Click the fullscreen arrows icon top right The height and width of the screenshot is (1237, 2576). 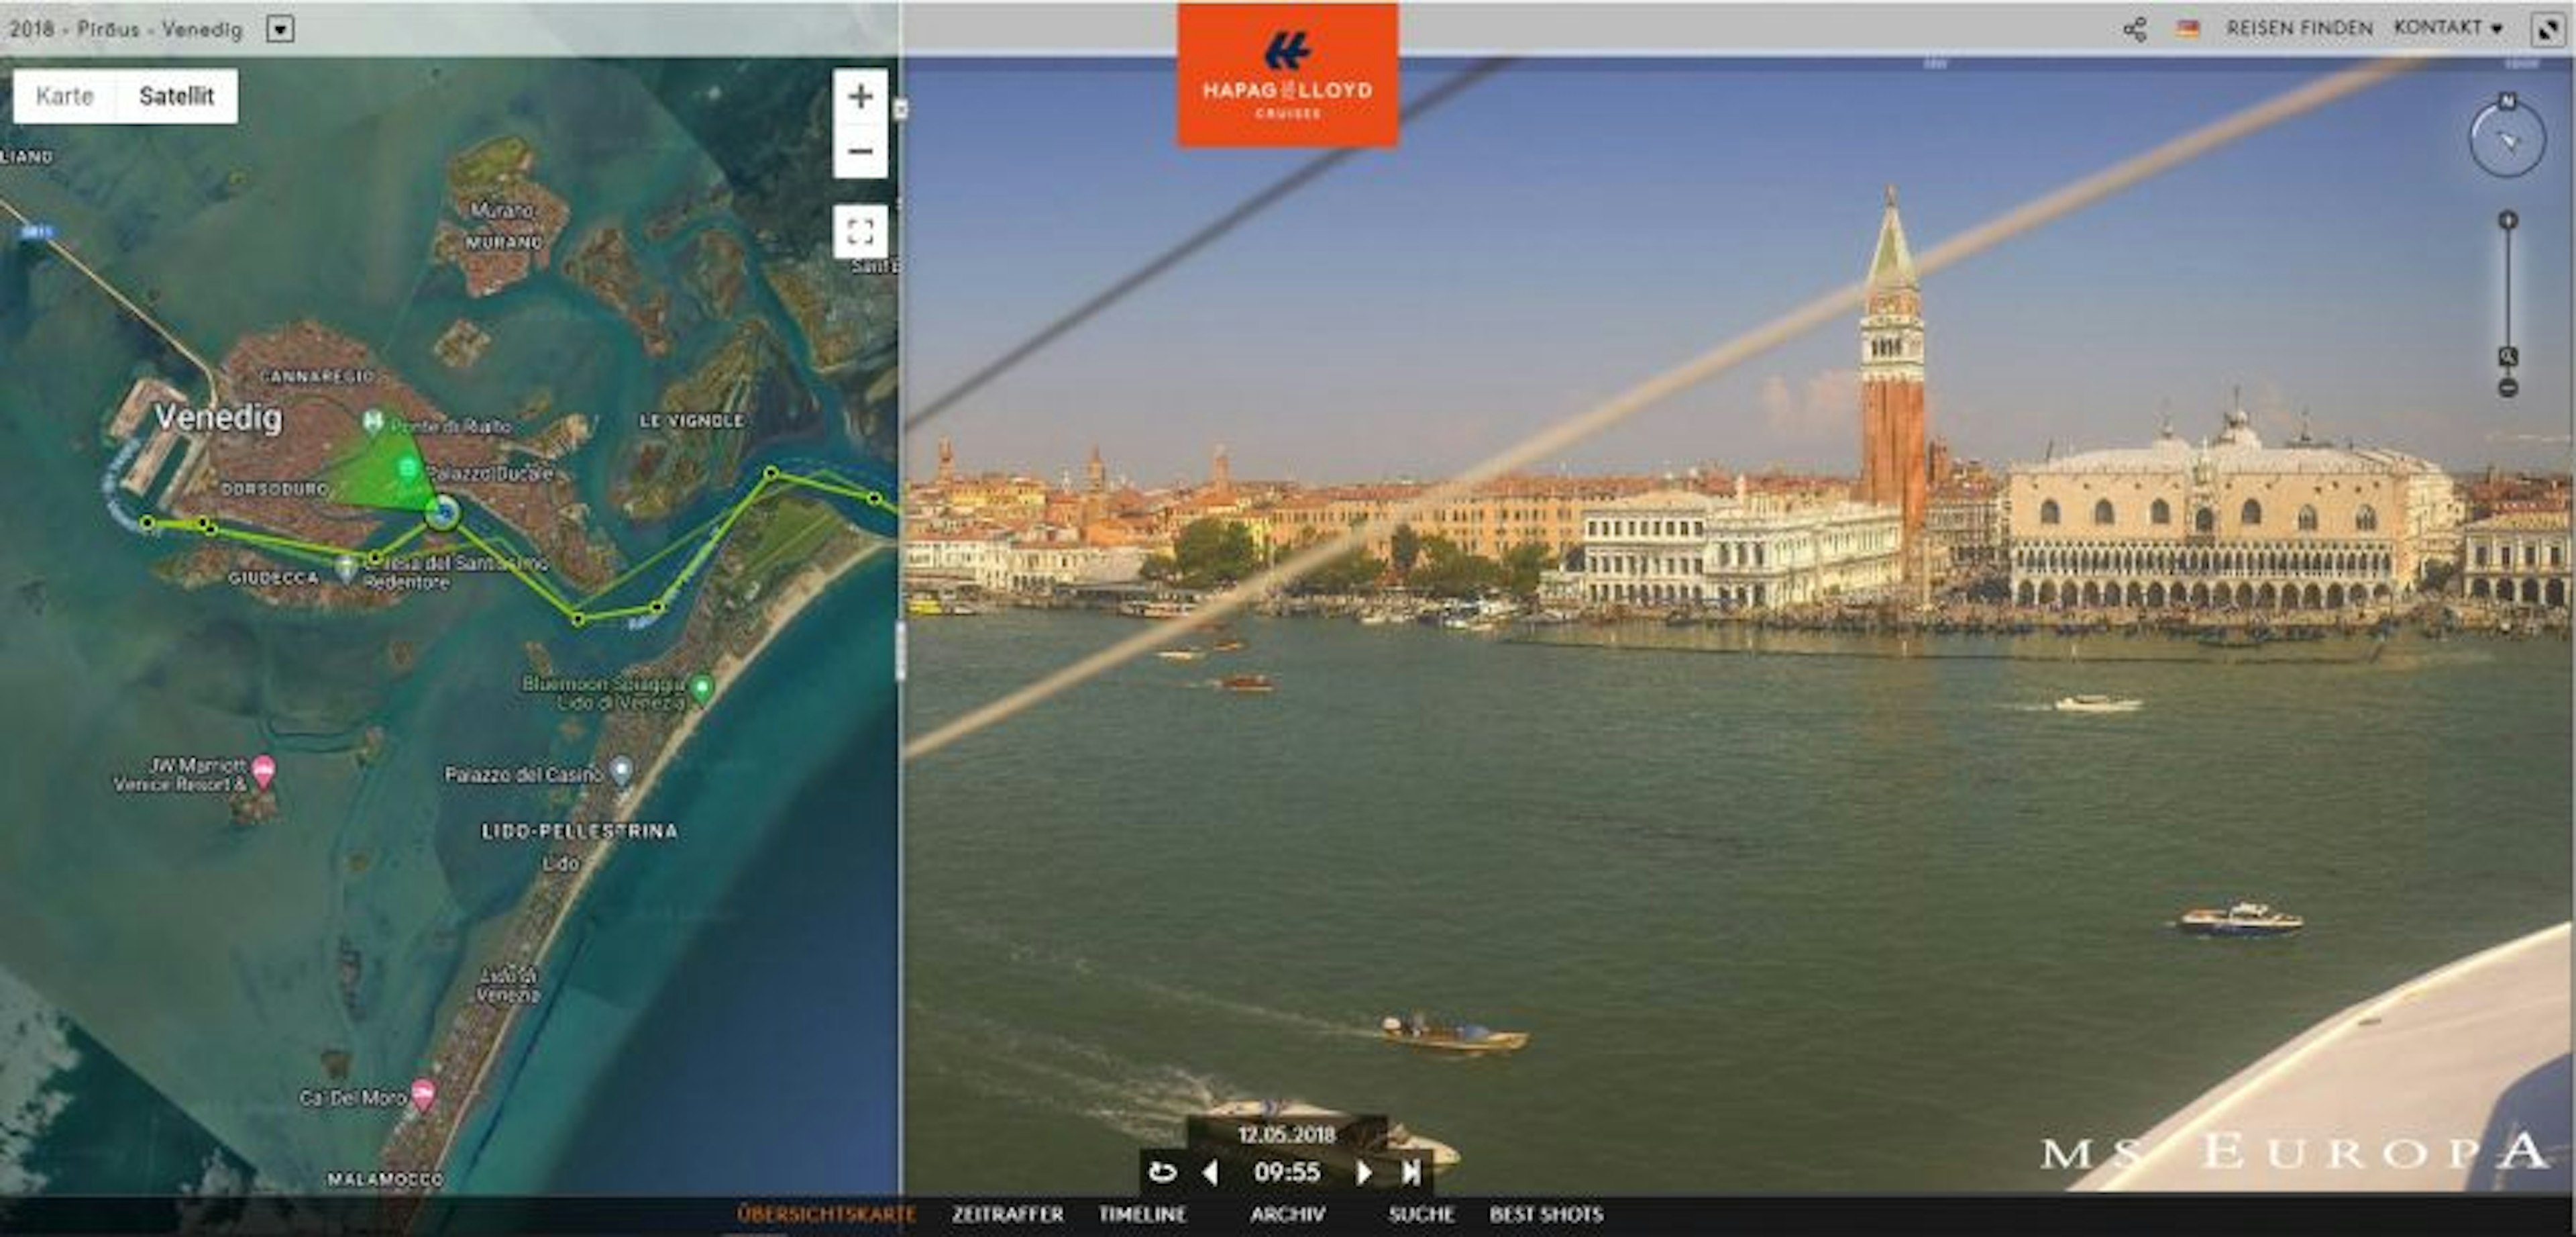click(2548, 29)
